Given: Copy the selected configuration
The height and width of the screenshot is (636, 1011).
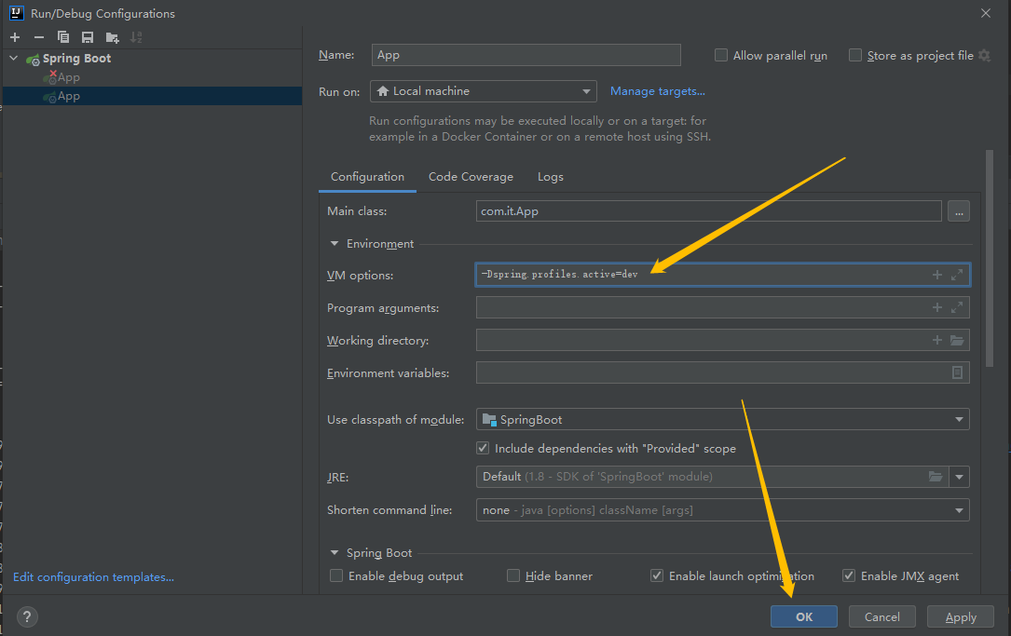Looking at the screenshot, I should 63,37.
